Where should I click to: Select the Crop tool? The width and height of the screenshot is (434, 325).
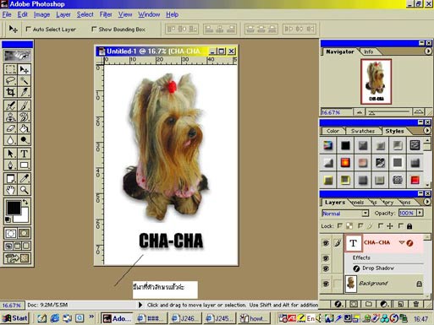[10, 92]
